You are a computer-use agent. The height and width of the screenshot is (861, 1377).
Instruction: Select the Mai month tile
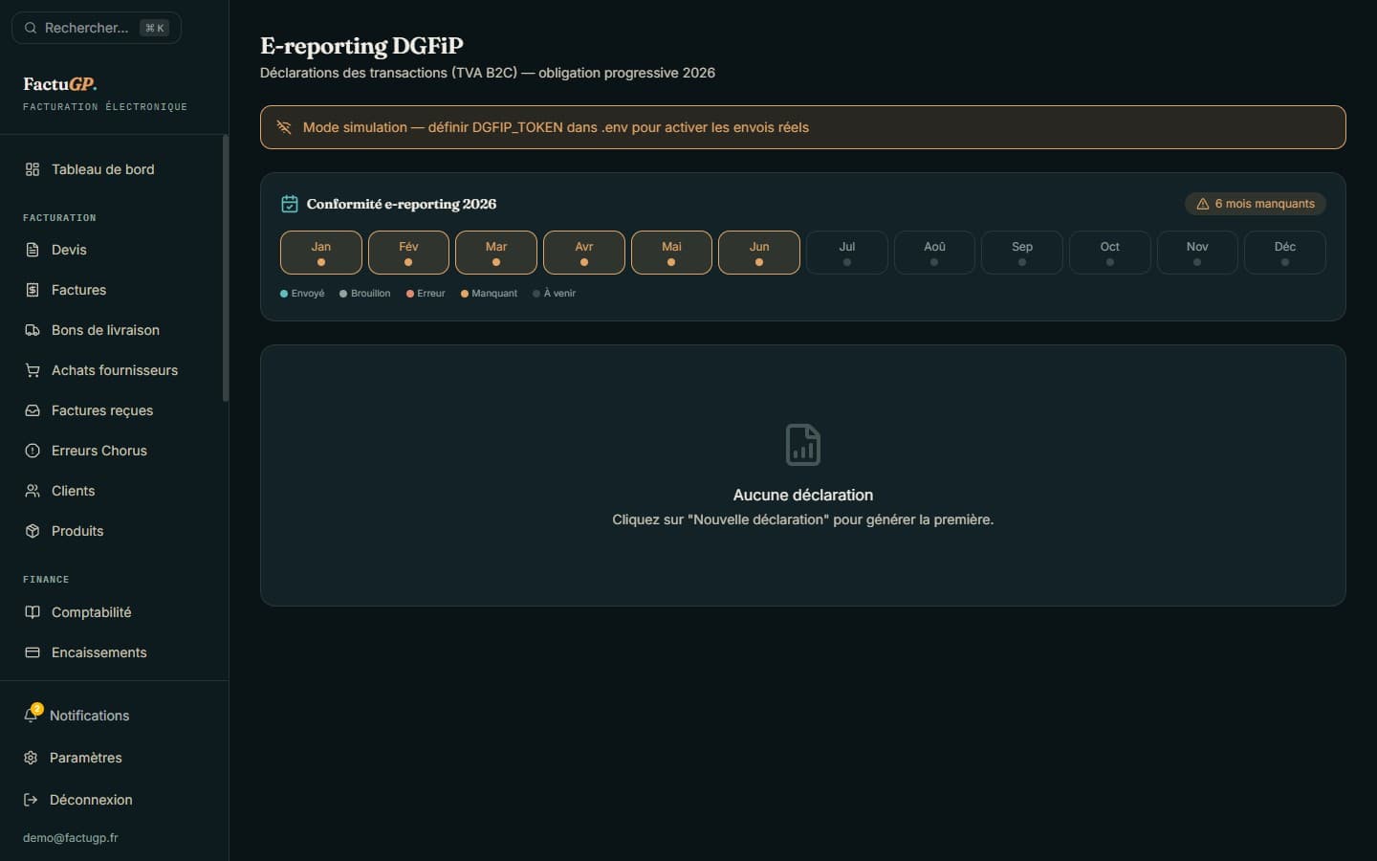coord(671,253)
